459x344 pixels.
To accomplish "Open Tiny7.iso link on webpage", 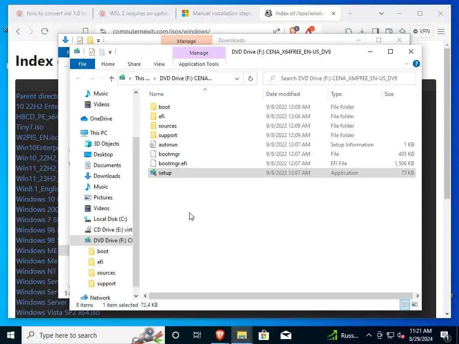I will coord(30,127).
